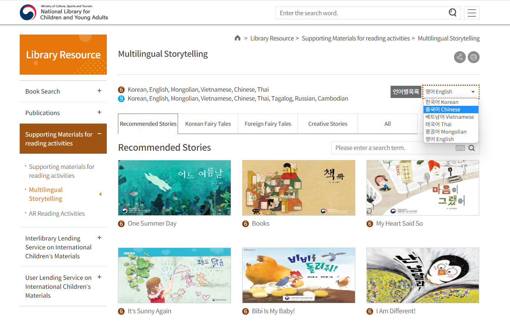Select 중국어 Chinese in language dropdown
Image resolution: width=510 pixels, height=327 pixels.
(x=451, y=109)
